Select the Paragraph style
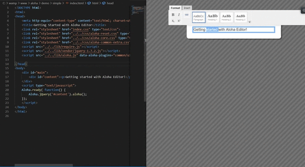The width and height of the screenshot is (305, 167). pyautogui.click(x=199, y=17)
